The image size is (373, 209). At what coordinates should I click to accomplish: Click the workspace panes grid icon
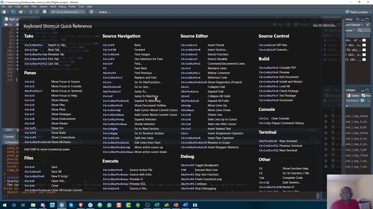point(91,12)
